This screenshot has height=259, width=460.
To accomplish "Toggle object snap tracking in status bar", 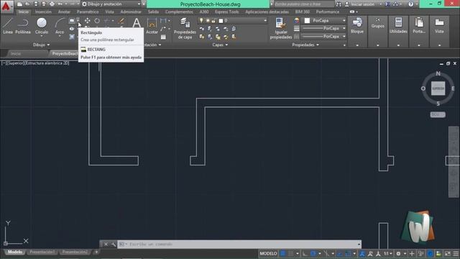I will [340, 253].
